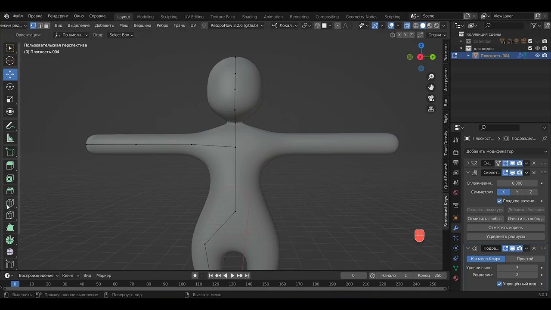Toggle camera view icon in viewport
This screenshot has width=551, height=310.
click(431, 98)
